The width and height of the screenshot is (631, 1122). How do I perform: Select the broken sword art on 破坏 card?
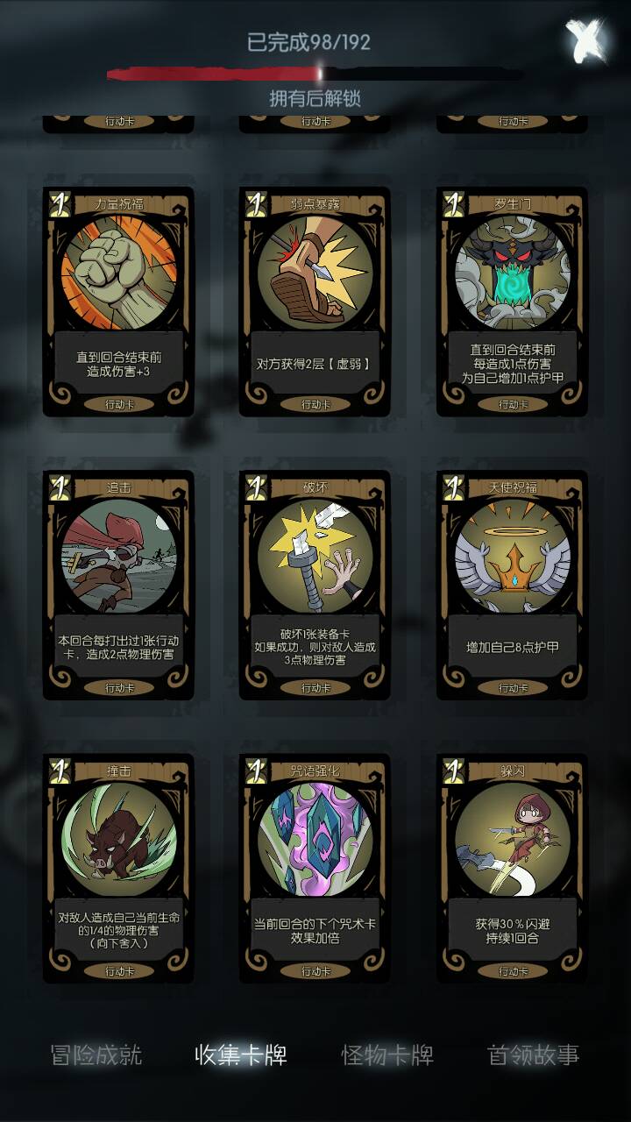coord(315,555)
